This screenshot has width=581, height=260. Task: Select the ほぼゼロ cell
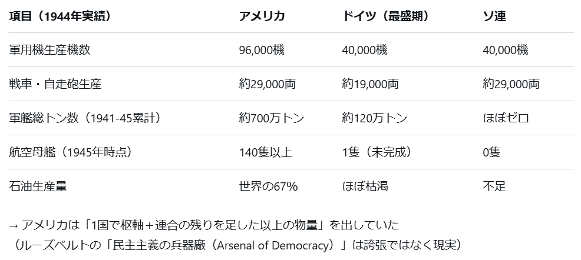pyautogui.click(x=506, y=118)
